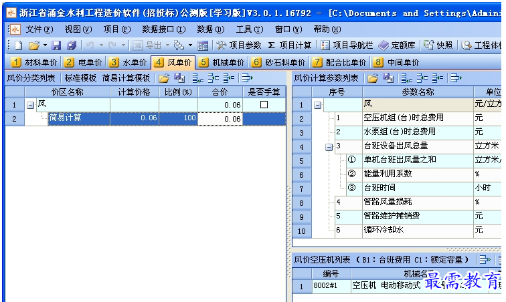Open the 文件(F) menu

click(x=39, y=29)
